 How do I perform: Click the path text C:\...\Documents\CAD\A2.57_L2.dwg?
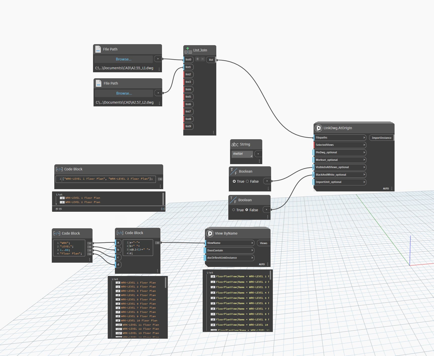(x=125, y=102)
